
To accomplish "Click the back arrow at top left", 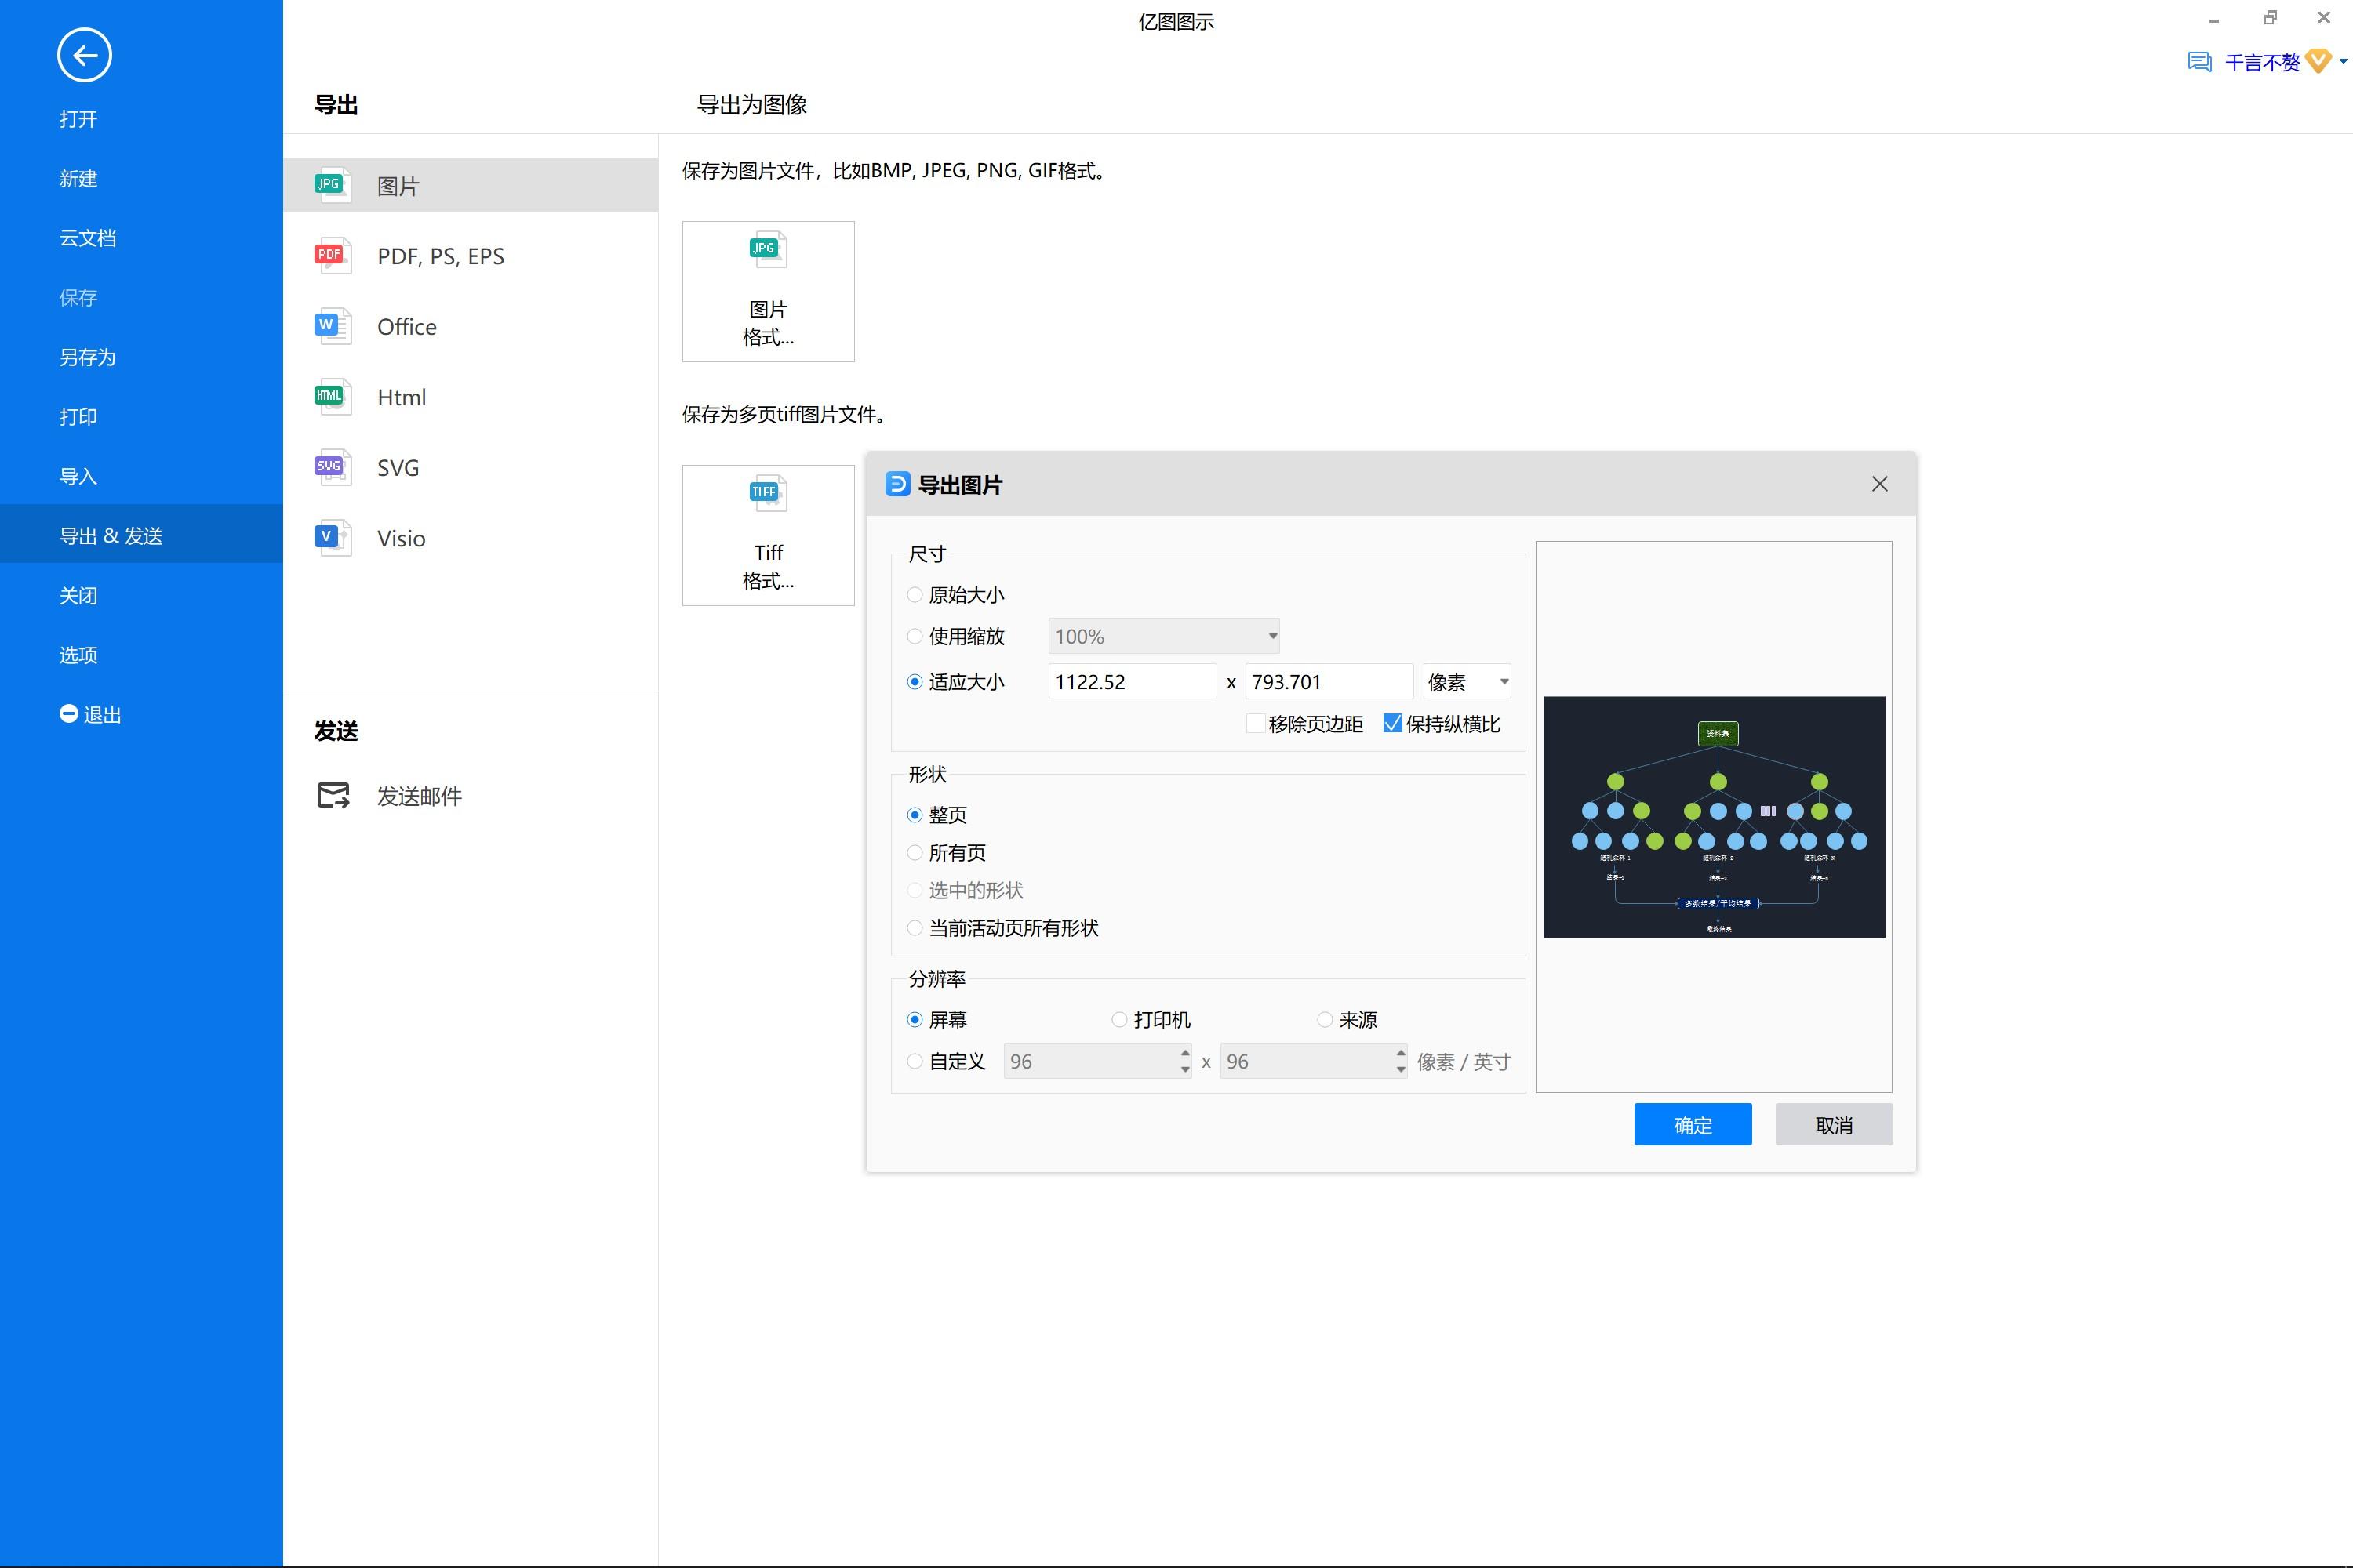I will pyautogui.click(x=85, y=55).
